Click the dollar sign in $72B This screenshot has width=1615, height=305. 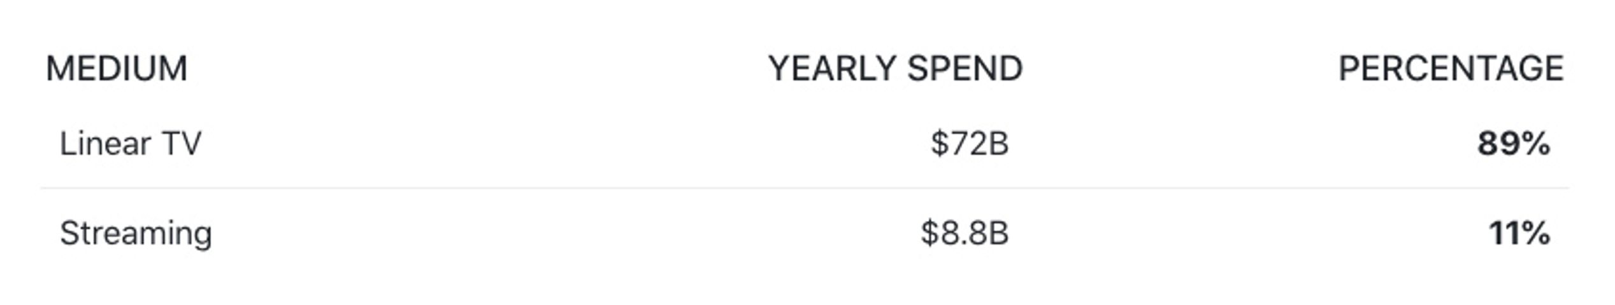tap(940, 144)
